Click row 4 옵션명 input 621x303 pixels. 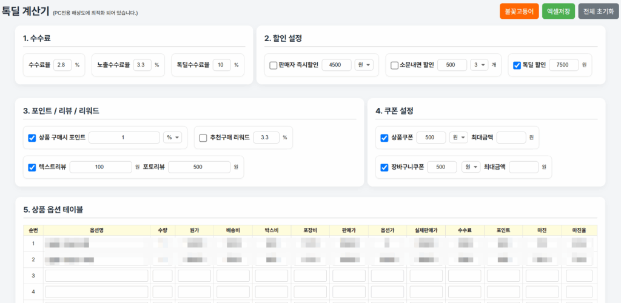click(96, 292)
